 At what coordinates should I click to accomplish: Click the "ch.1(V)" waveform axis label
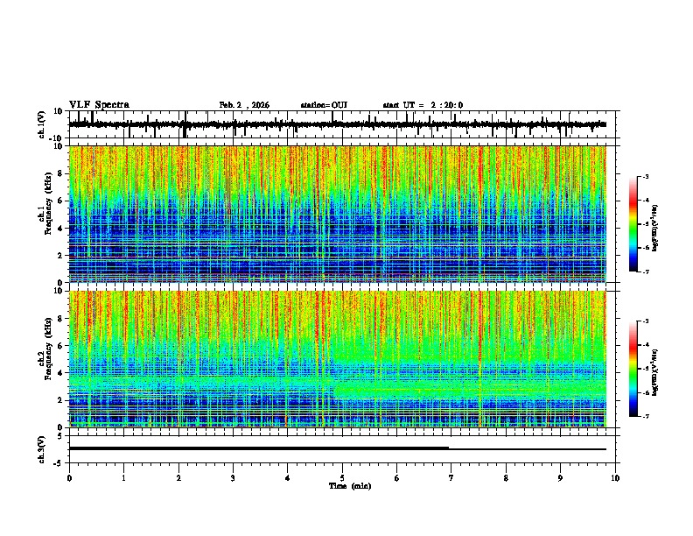pos(42,124)
